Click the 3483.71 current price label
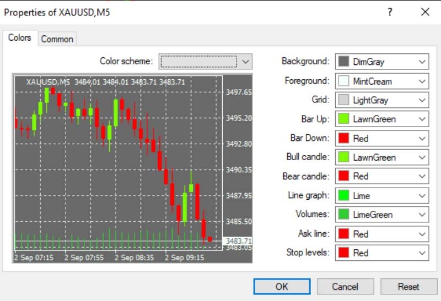This screenshot has height=301, width=441. [x=238, y=241]
